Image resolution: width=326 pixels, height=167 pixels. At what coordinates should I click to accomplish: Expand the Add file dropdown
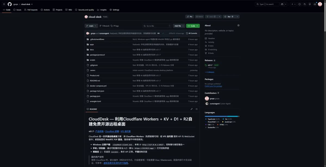[179, 26]
